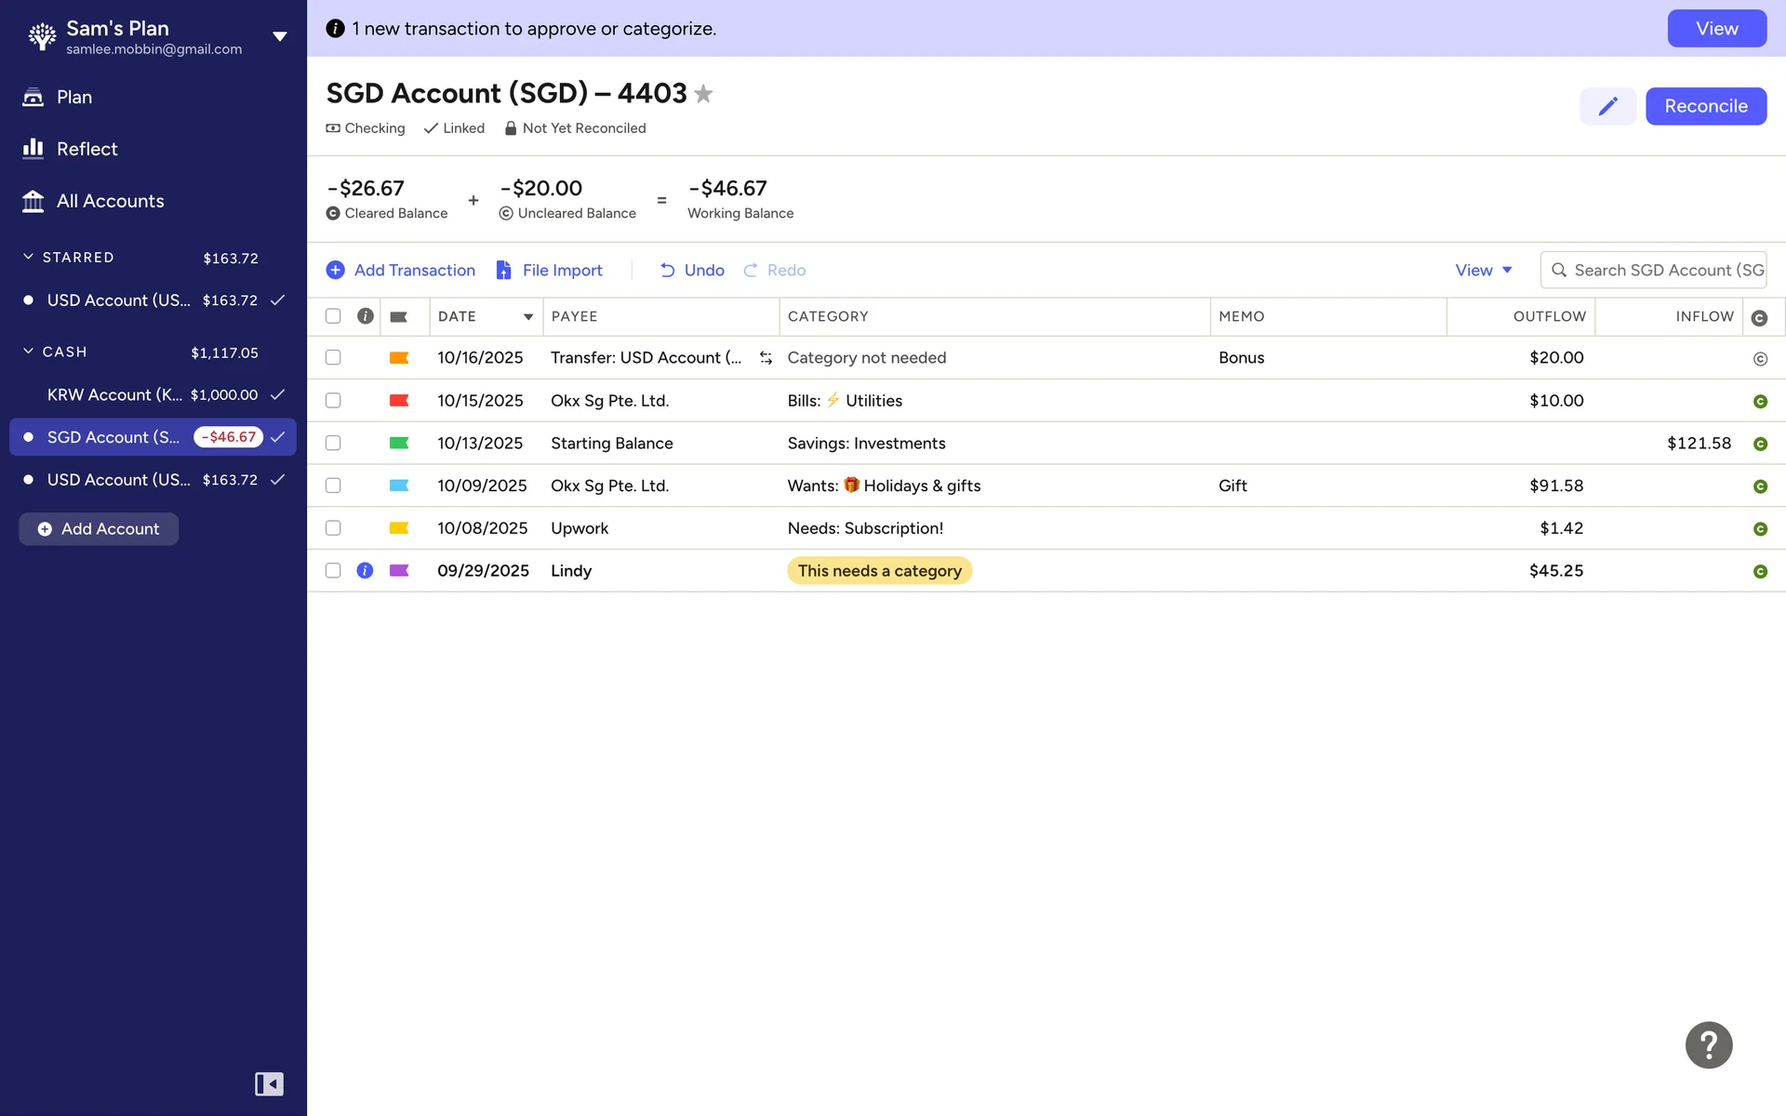Image resolution: width=1786 pixels, height=1116 pixels.
Task: Toggle cleared status on the 10/16/2025 transfer
Action: point(1759,358)
